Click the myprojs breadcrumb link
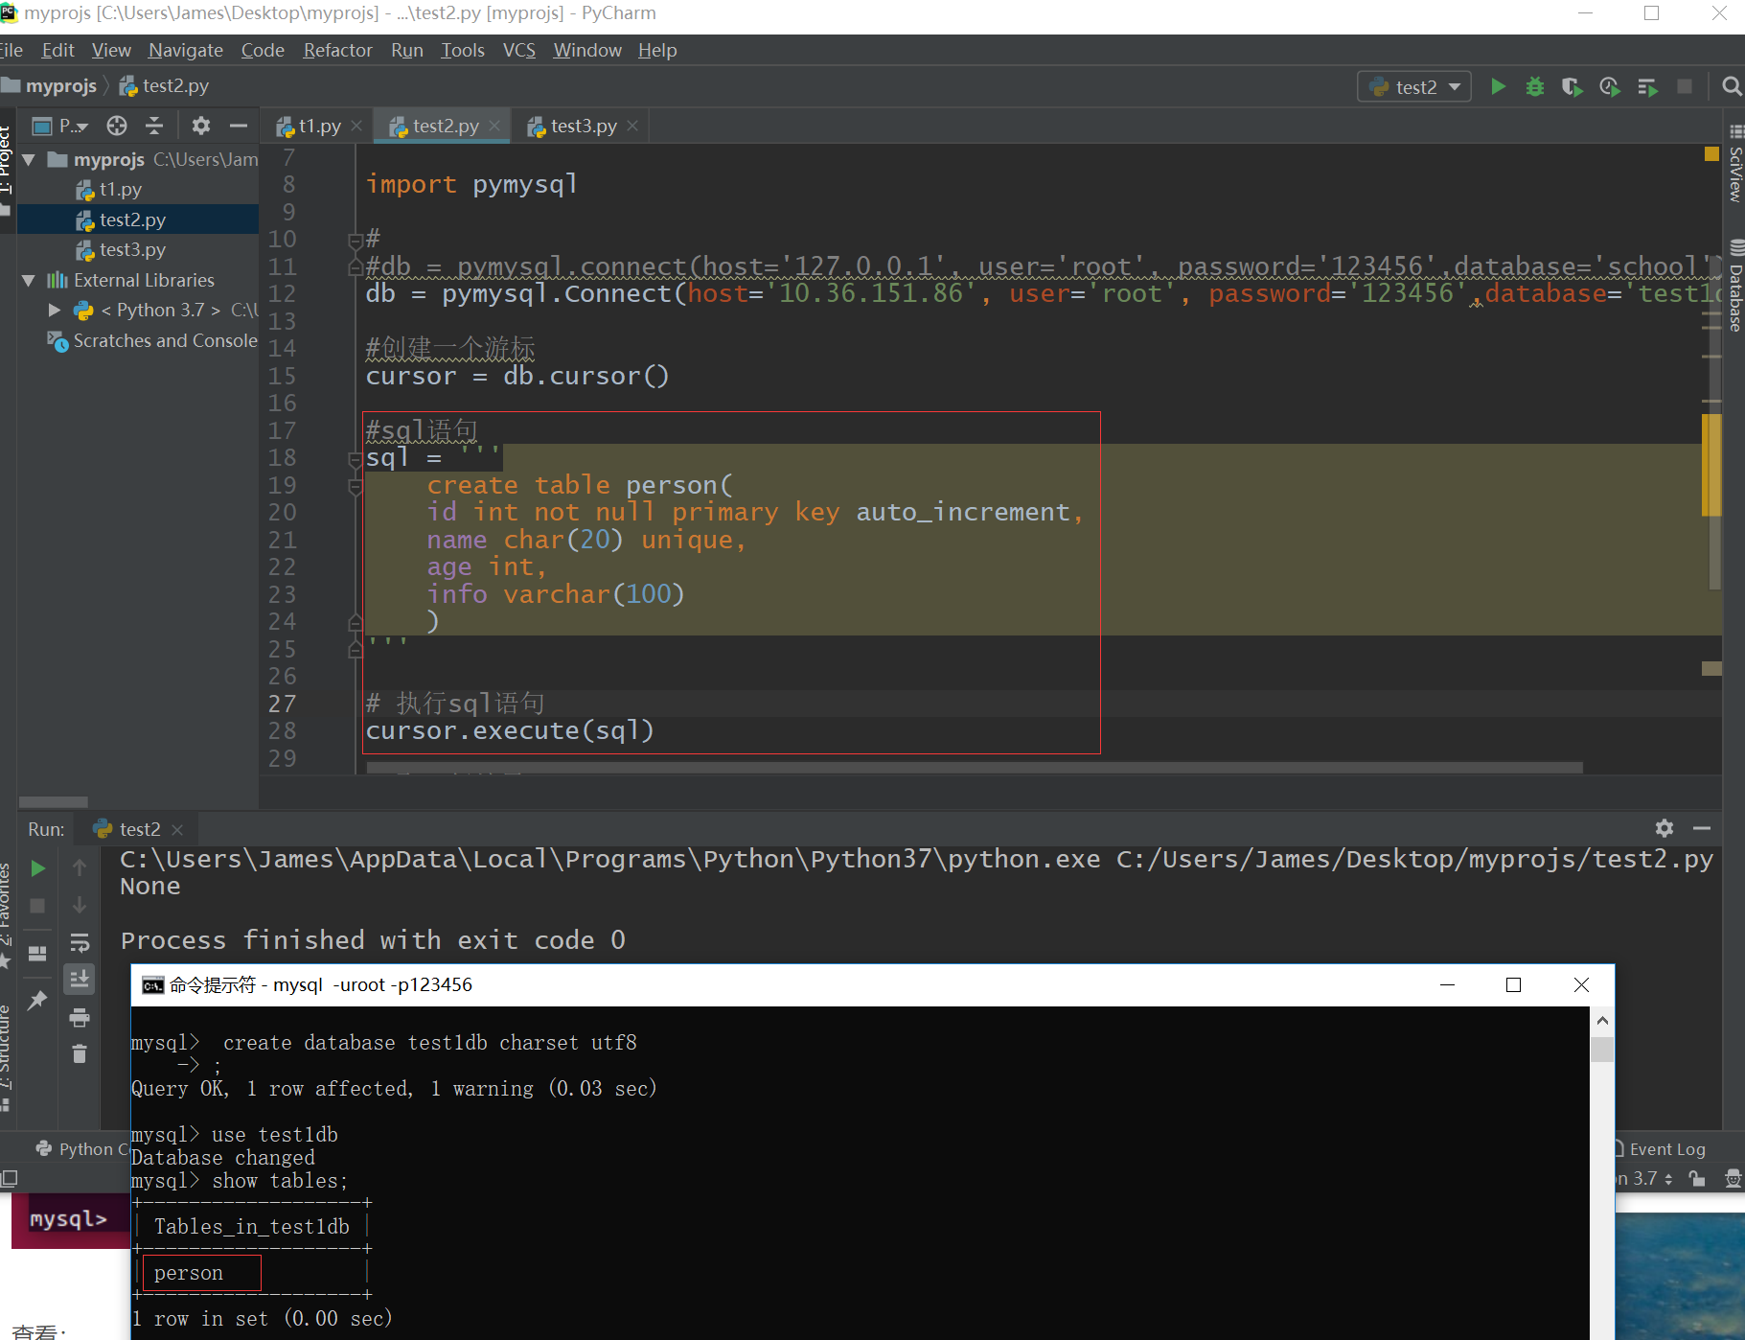This screenshot has width=1745, height=1340. coord(60,85)
